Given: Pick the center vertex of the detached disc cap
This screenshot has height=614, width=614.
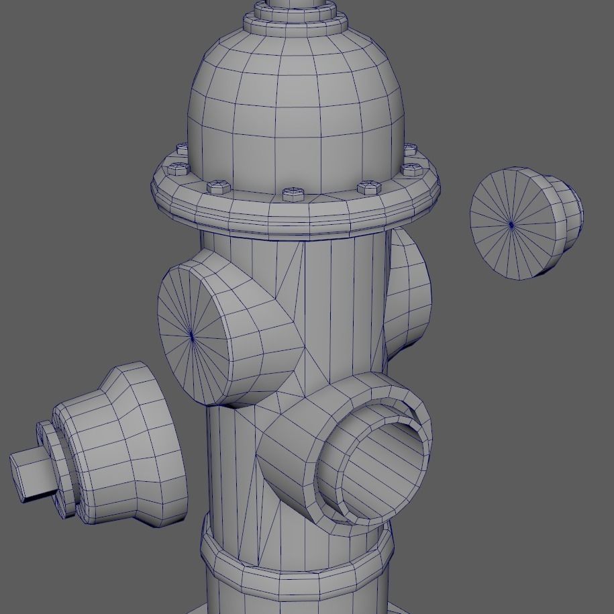Looking at the screenshot, I should 511,225.
